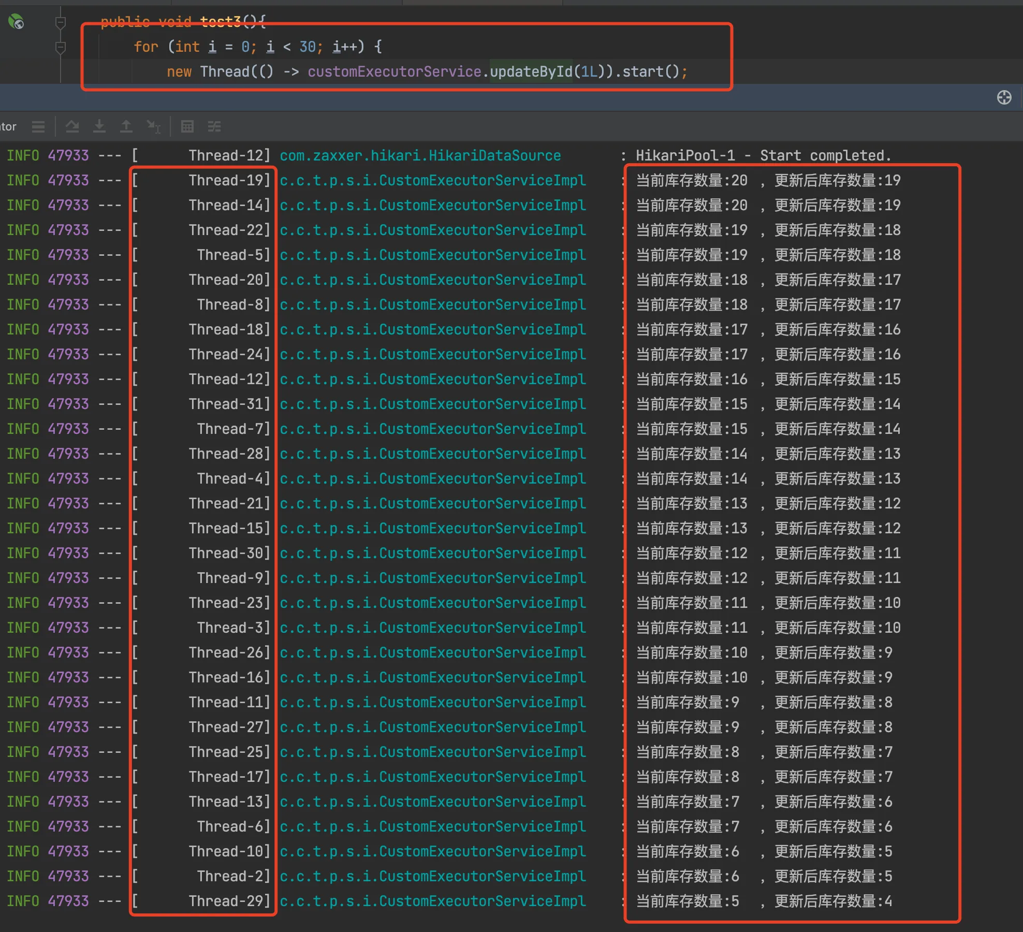Switch to the partially visible 'tor' tab
This screenshot has width=1023, height=932.
pos(8,126)
